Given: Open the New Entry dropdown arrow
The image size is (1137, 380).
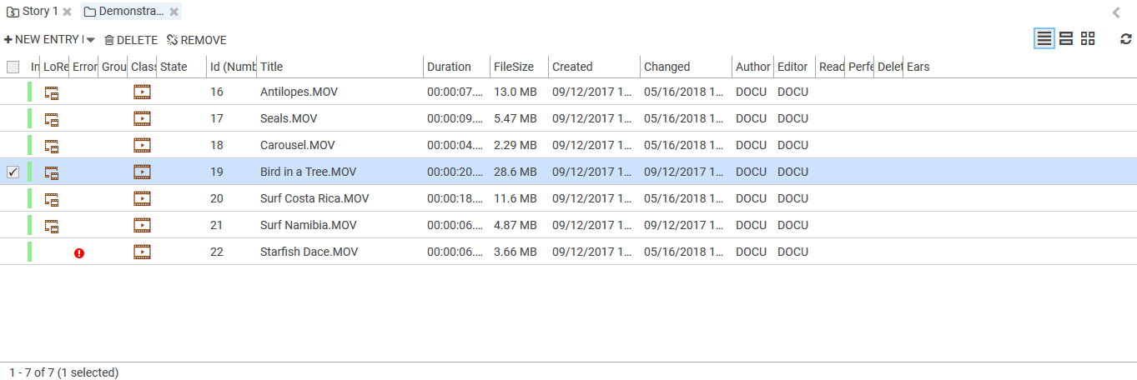Looking at the screenshot, I should pyautogui.click(x=90, y=40).
